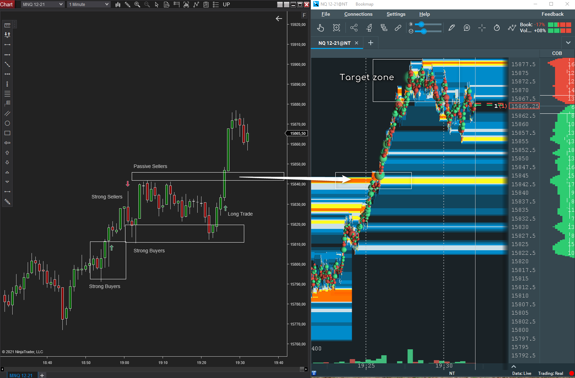Image resolution: width=575 pixels, height=378 pixels.
Task: Select the parallel channel drawing tool
Action: click(x=7, y=113)
